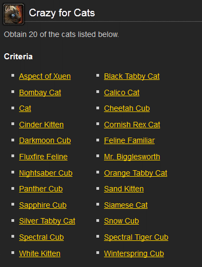Open the Calico Cat entry

[x=121, y=92]
